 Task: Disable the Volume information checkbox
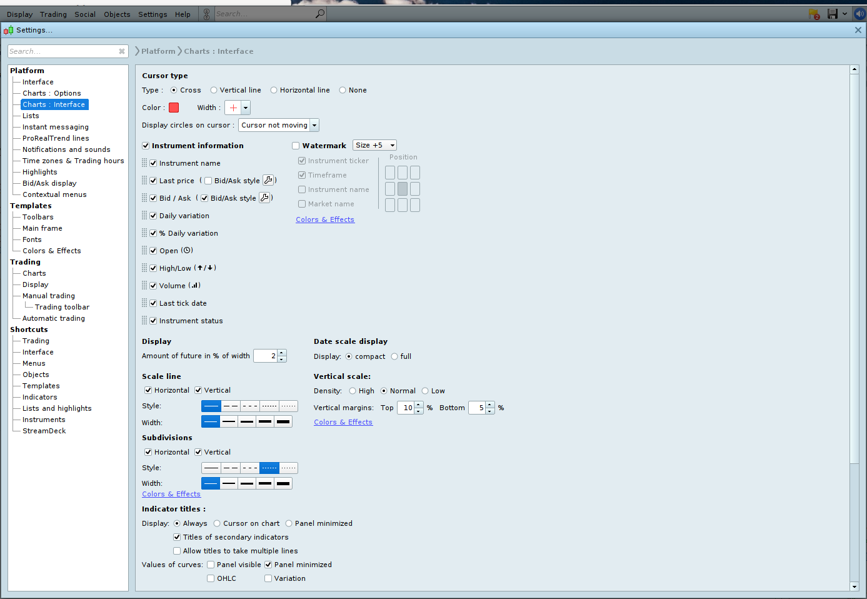pos(153,286)
